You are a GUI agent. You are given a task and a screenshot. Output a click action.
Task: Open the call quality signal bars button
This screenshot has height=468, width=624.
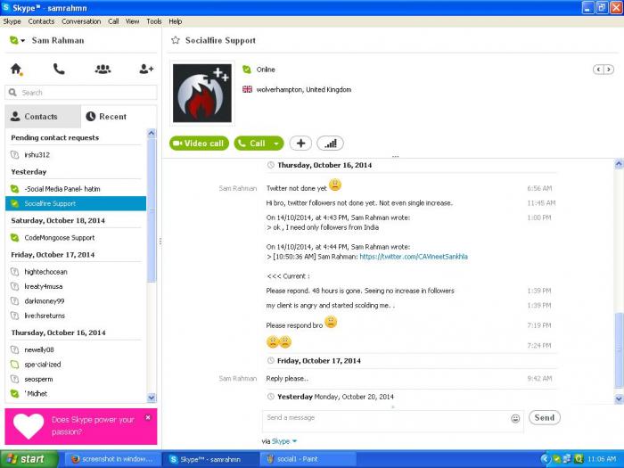331,144
